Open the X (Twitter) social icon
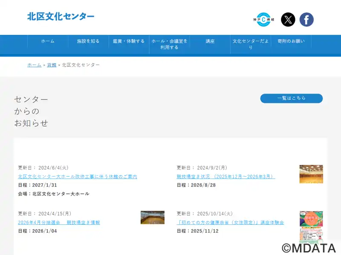 pos(288,20)
